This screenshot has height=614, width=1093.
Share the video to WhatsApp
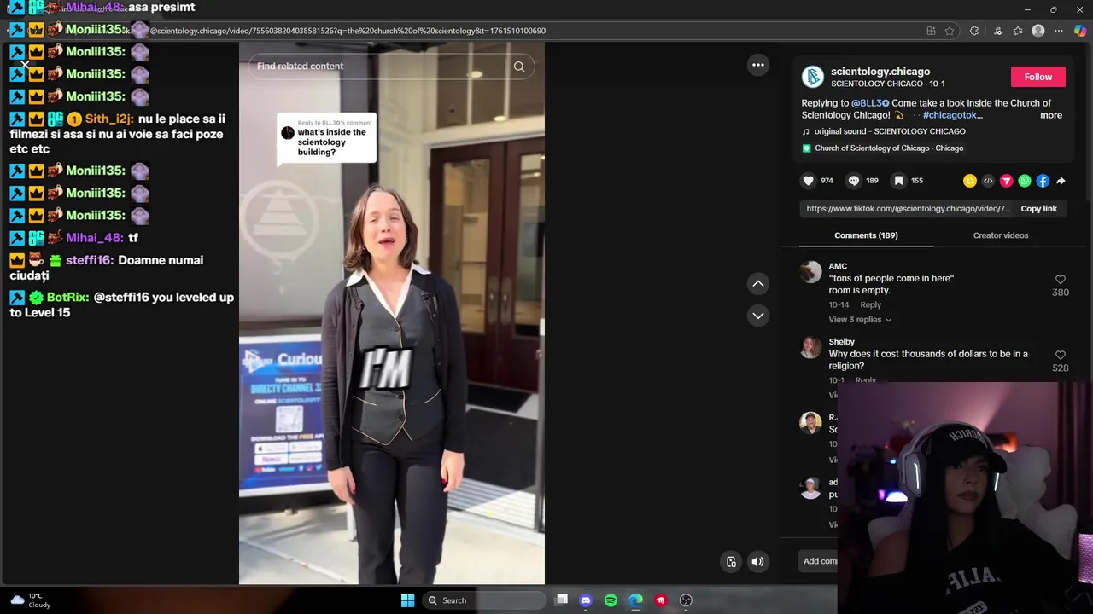click(x=1025, y=181)
